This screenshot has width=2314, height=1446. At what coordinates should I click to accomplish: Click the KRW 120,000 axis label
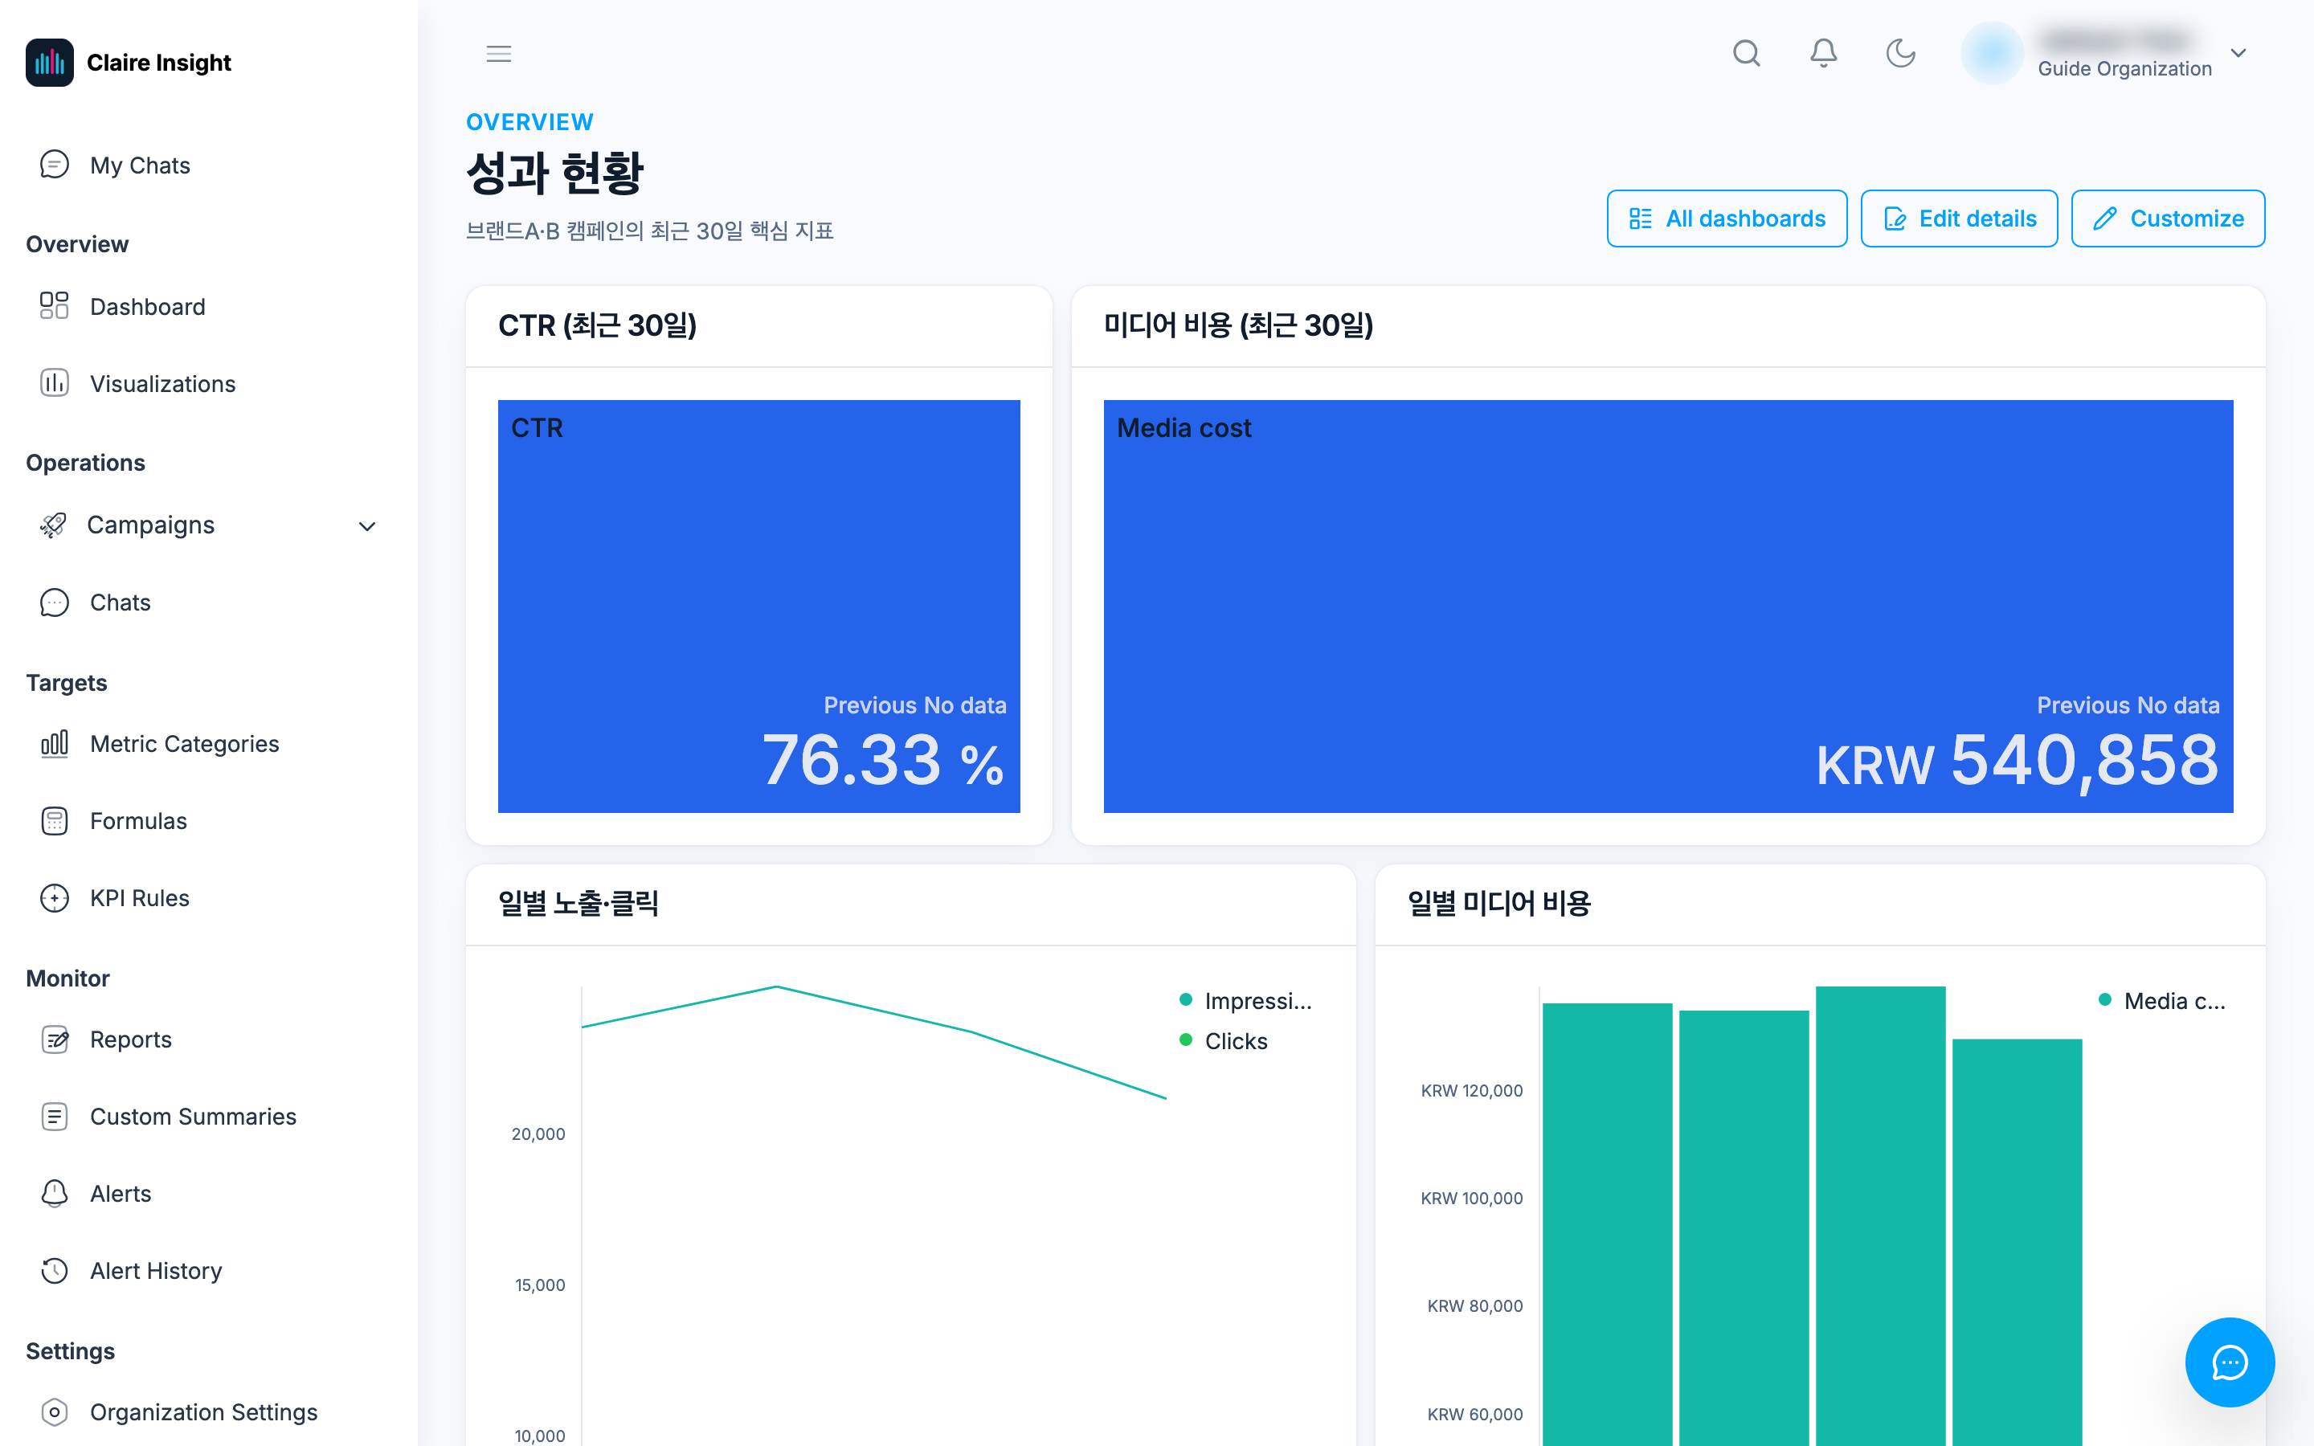[x=1472, y=1090]
